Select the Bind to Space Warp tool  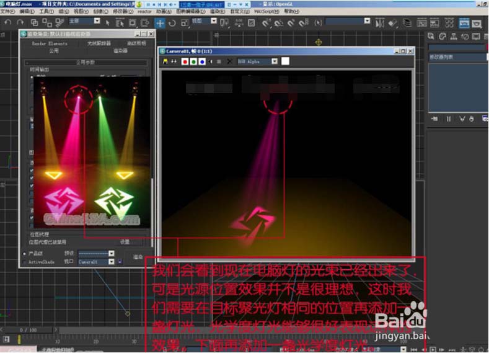tap(59, 22)
